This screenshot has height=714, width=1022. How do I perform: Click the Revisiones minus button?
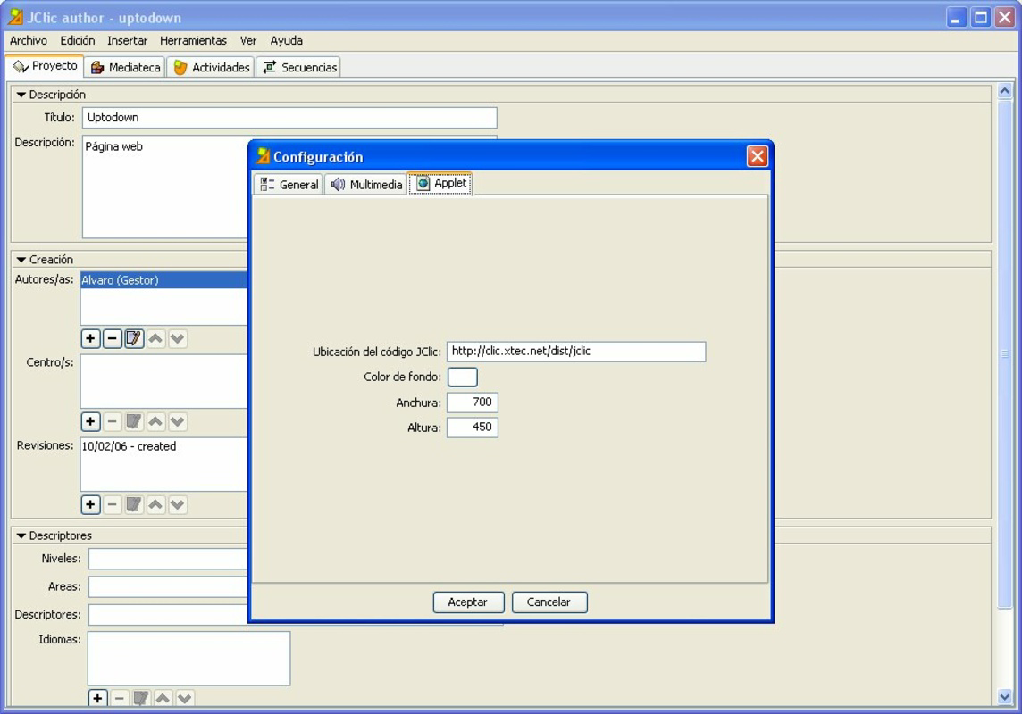pos(112,504)
